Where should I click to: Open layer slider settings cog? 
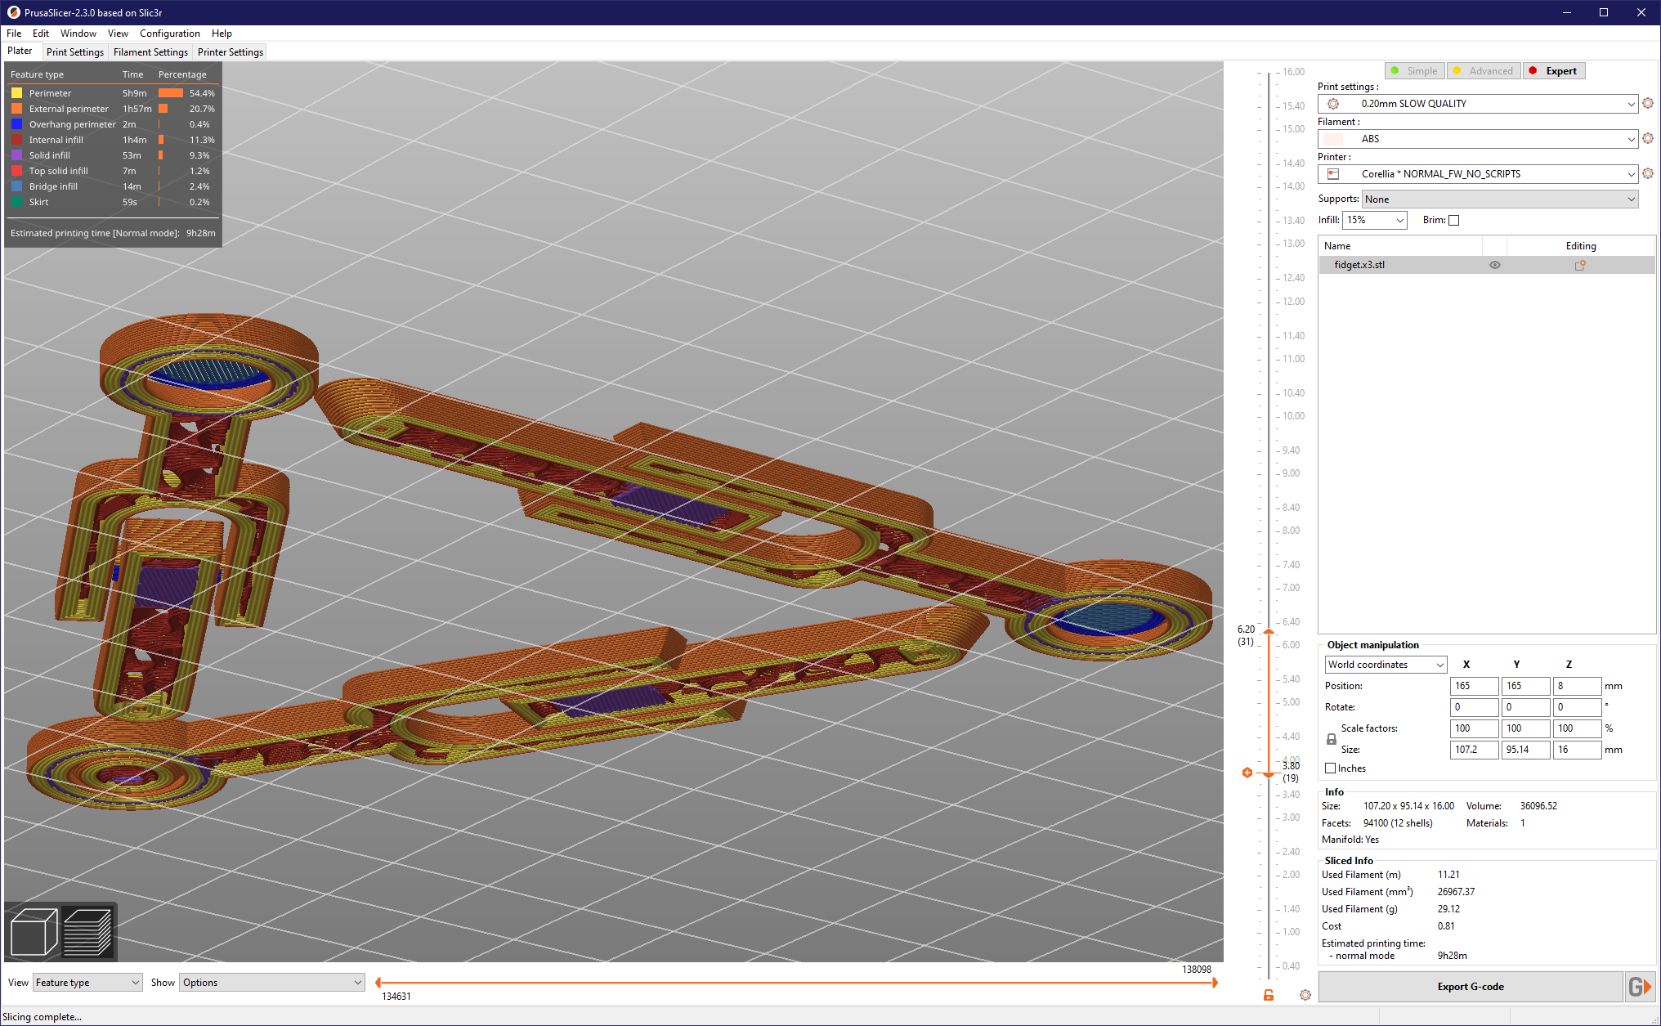1305,995
